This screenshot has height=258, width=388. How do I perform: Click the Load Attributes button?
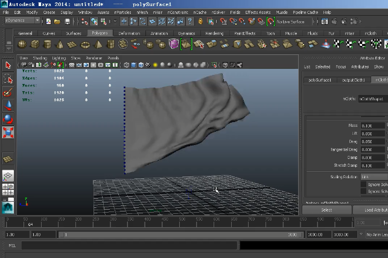tap(371, 210)
